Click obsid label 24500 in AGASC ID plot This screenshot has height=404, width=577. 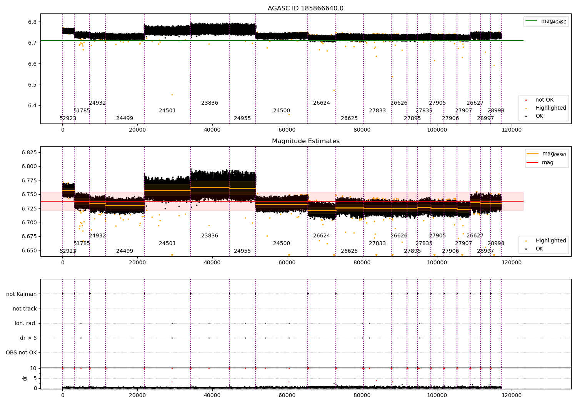282,111
